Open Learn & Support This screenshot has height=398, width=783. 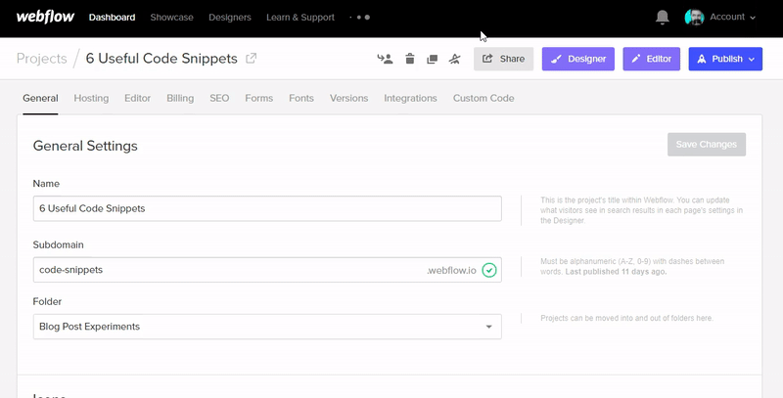coord(300,18)
